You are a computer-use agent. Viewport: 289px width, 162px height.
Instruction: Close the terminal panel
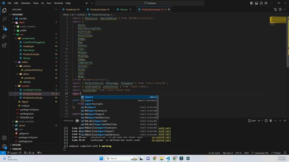[285, 121]
